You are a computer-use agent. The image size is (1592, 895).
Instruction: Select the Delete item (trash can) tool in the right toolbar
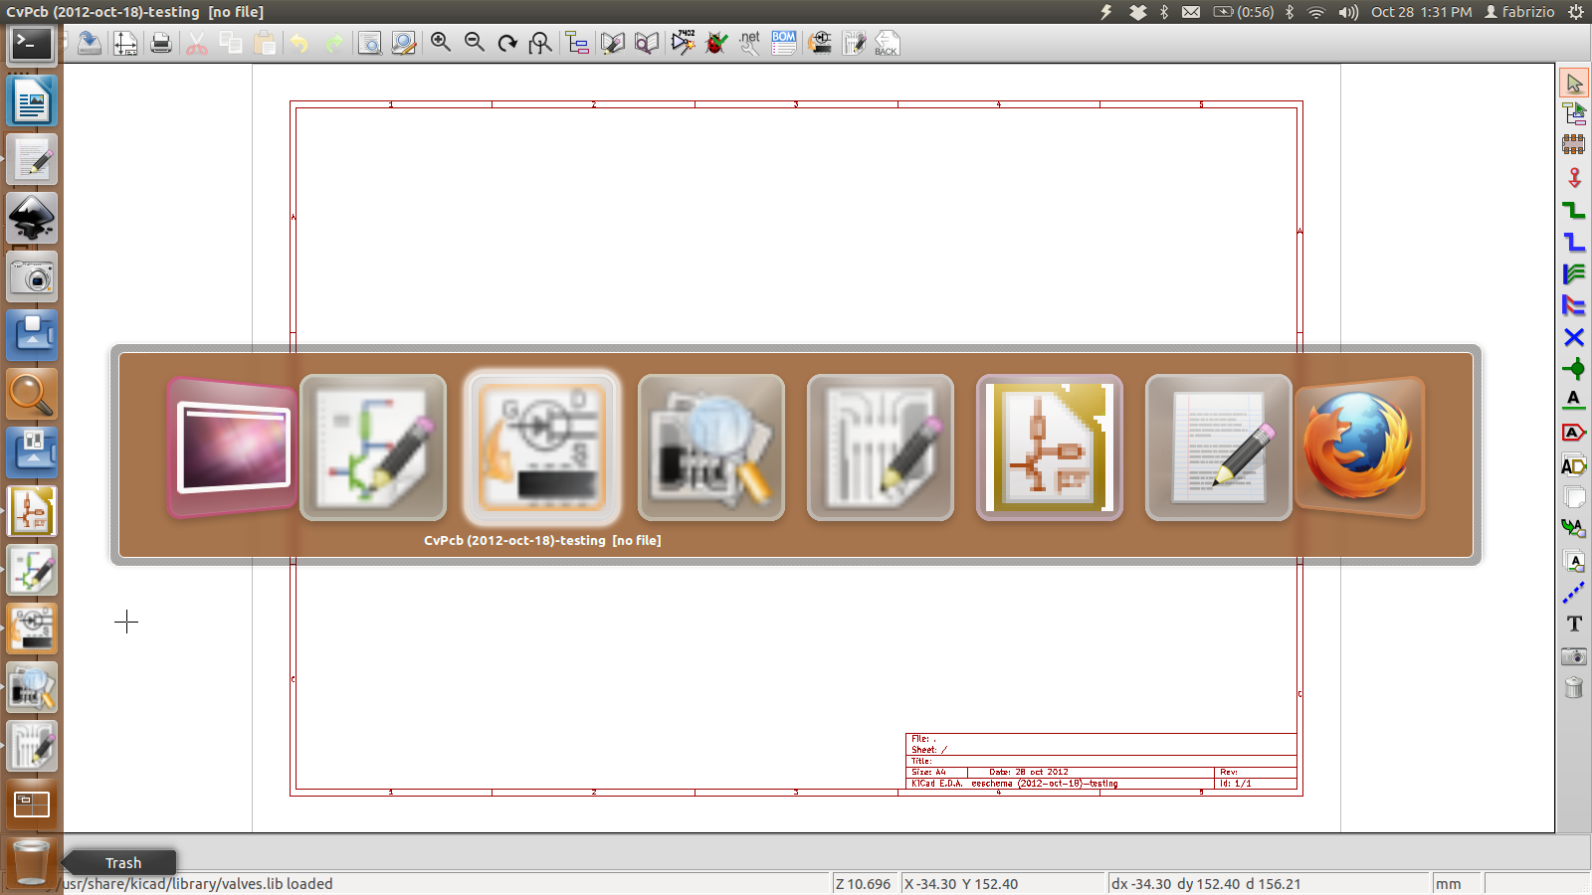pos(1574,687)
